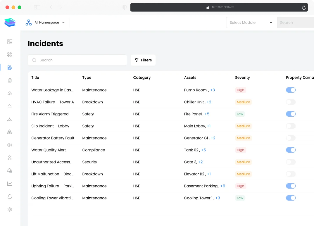Image resolution: width=314 pixels, height=226 pixels.
Task: Expand Chiller Unit +2 more assets
Action: click(209, 102)
